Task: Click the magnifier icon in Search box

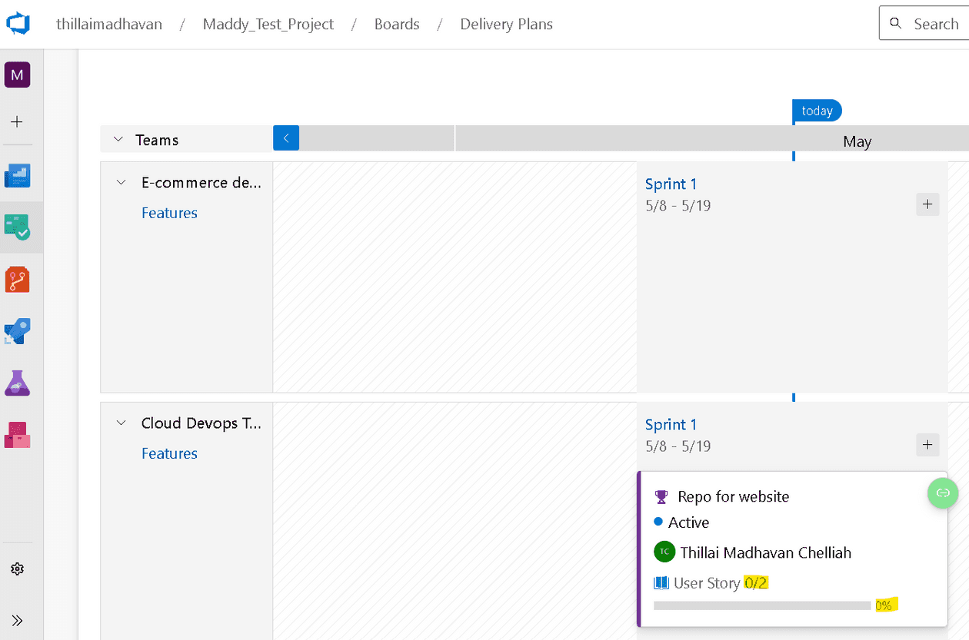Action: pyautogui.click(x=895, y=23)
